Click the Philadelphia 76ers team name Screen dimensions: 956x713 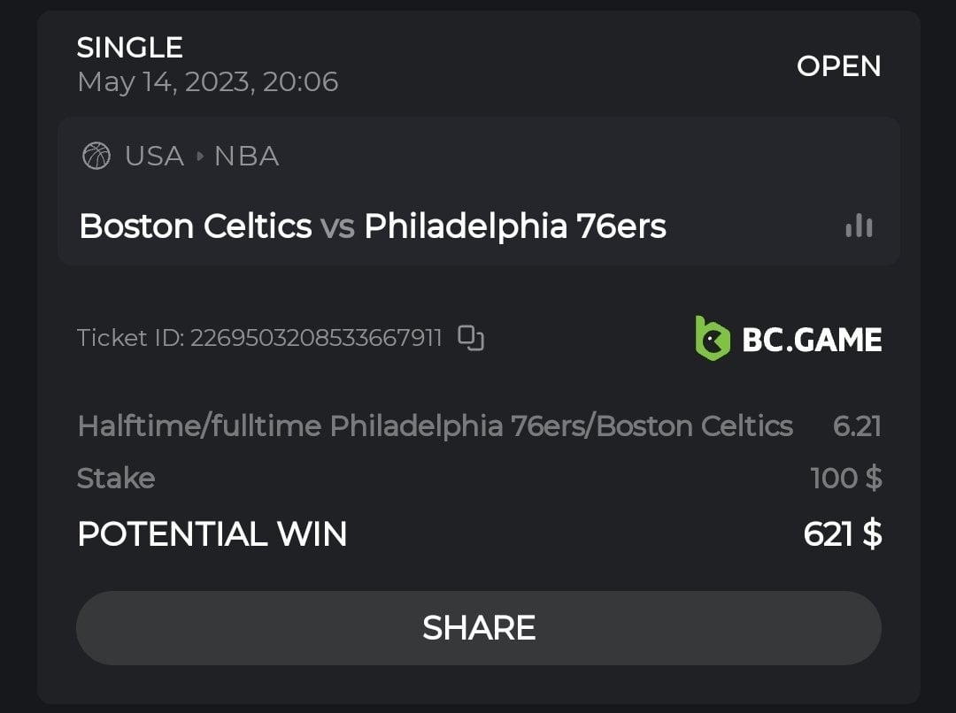coord(514,226)
